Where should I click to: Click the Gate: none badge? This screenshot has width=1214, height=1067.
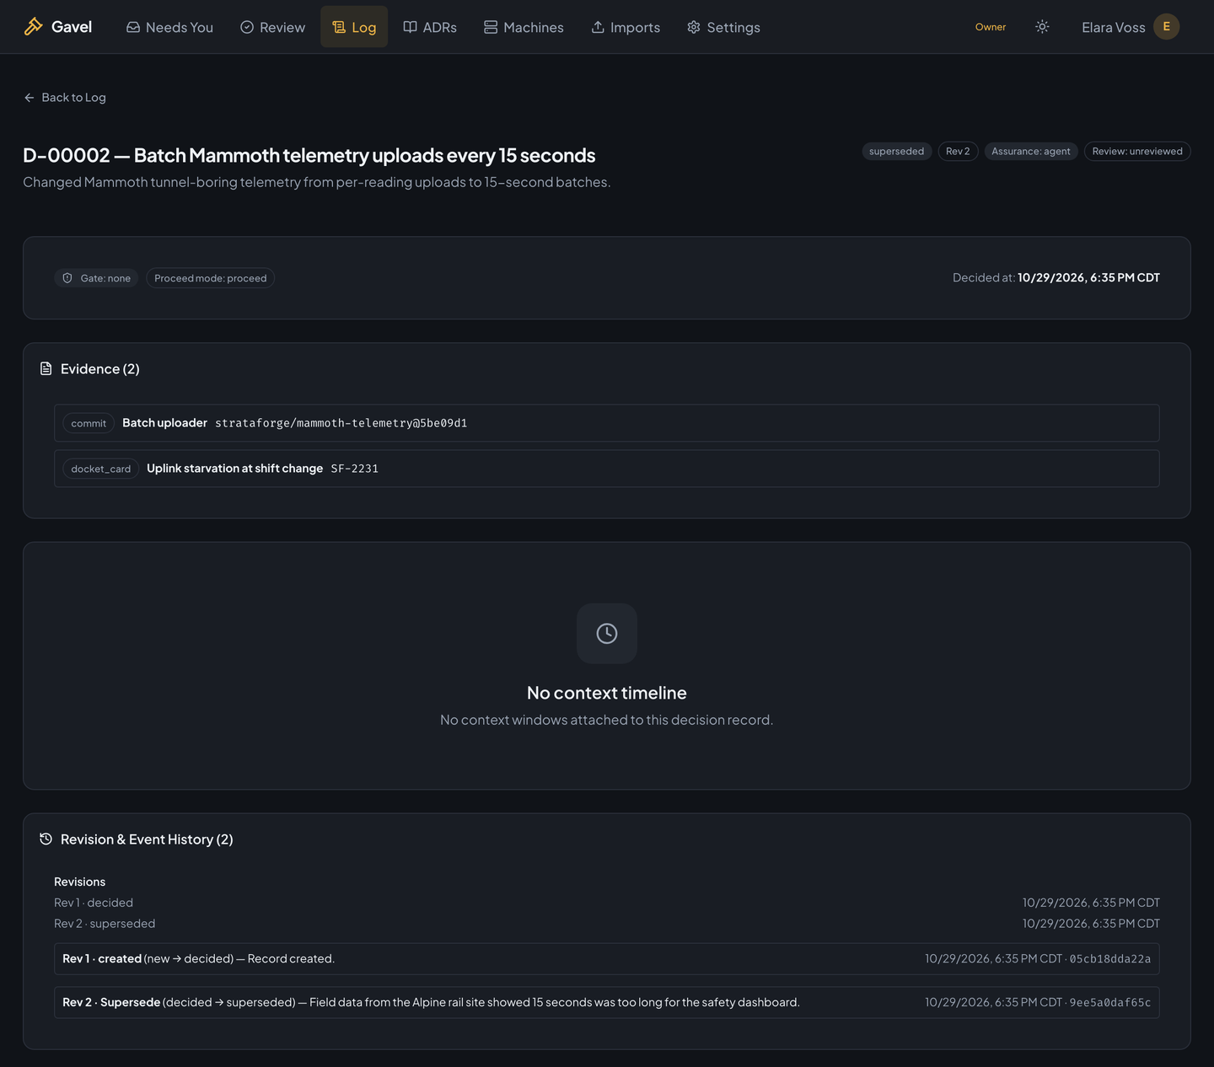pos(96,278)
